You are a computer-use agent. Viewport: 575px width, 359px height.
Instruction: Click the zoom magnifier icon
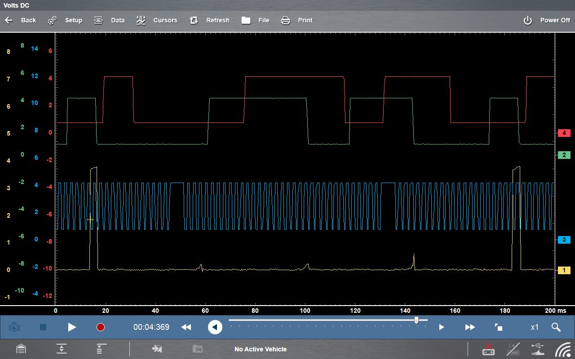[x=556, y=327]
